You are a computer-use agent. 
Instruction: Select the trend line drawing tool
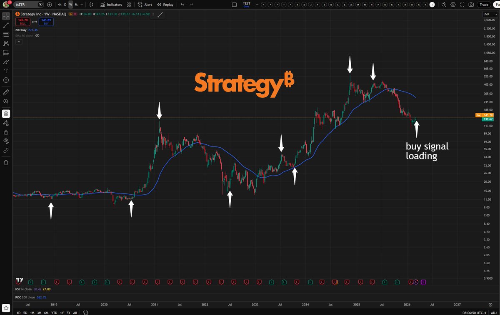[x=6, y=25]
